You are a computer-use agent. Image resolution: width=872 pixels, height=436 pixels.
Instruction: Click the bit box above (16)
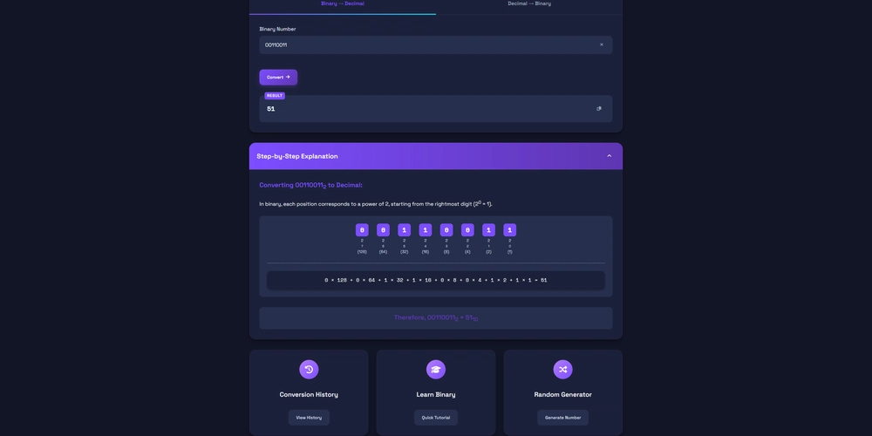click(x=426, y=230)
